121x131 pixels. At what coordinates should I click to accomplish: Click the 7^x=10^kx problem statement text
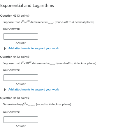[49, 63]
